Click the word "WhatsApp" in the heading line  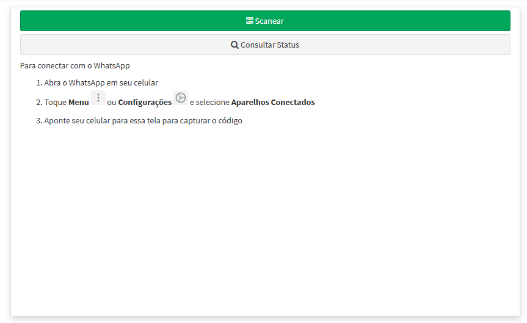112,66
